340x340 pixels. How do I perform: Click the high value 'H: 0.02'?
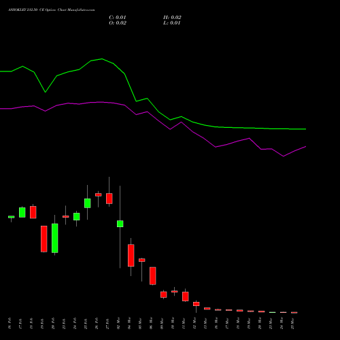point(172,18)
